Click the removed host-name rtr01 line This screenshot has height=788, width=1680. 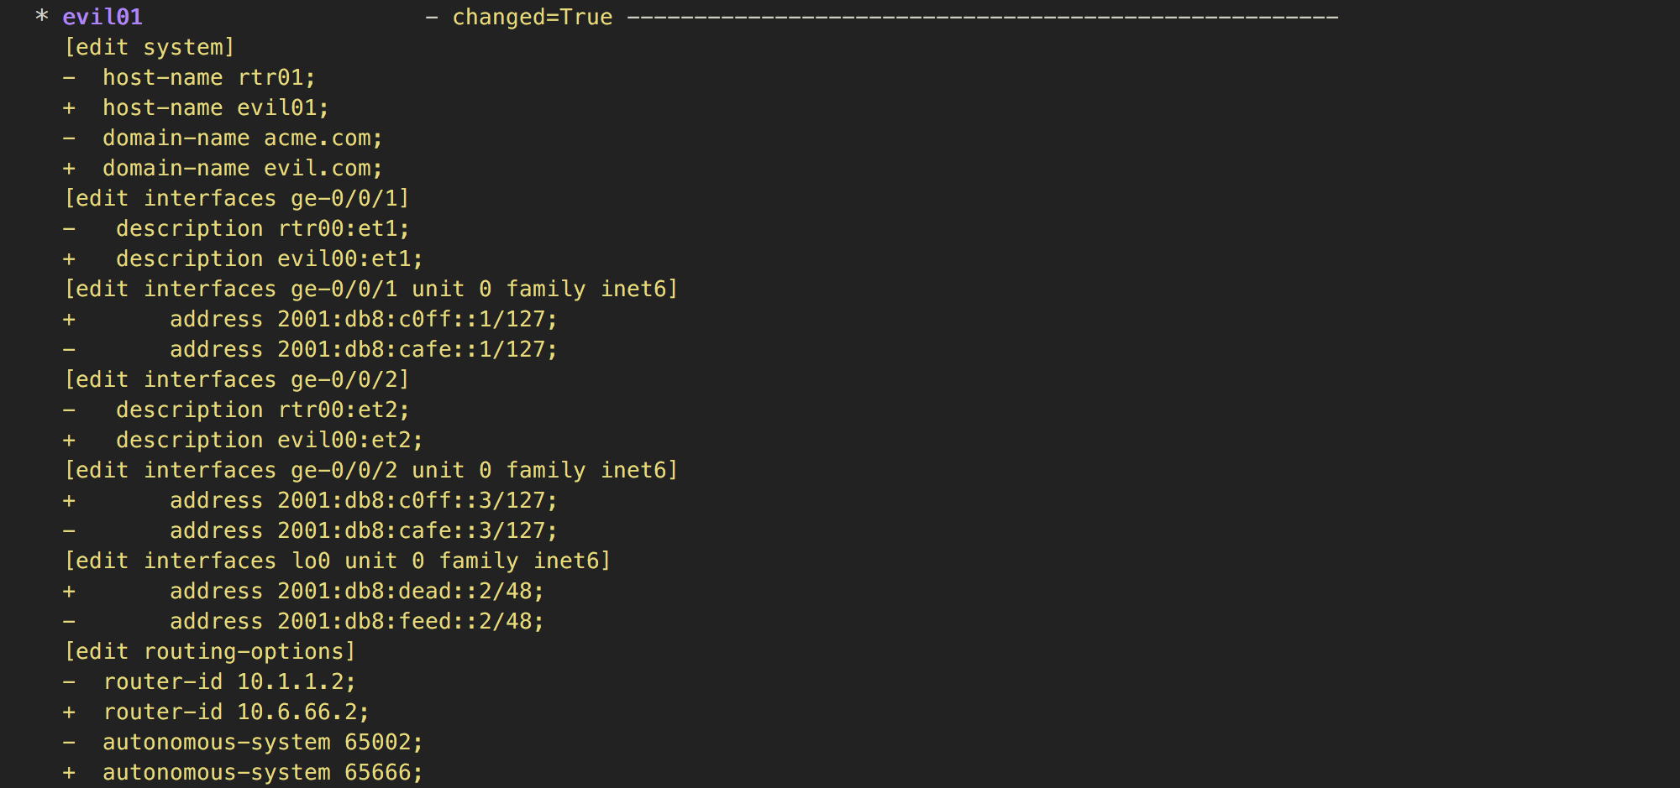click(190, 77)
